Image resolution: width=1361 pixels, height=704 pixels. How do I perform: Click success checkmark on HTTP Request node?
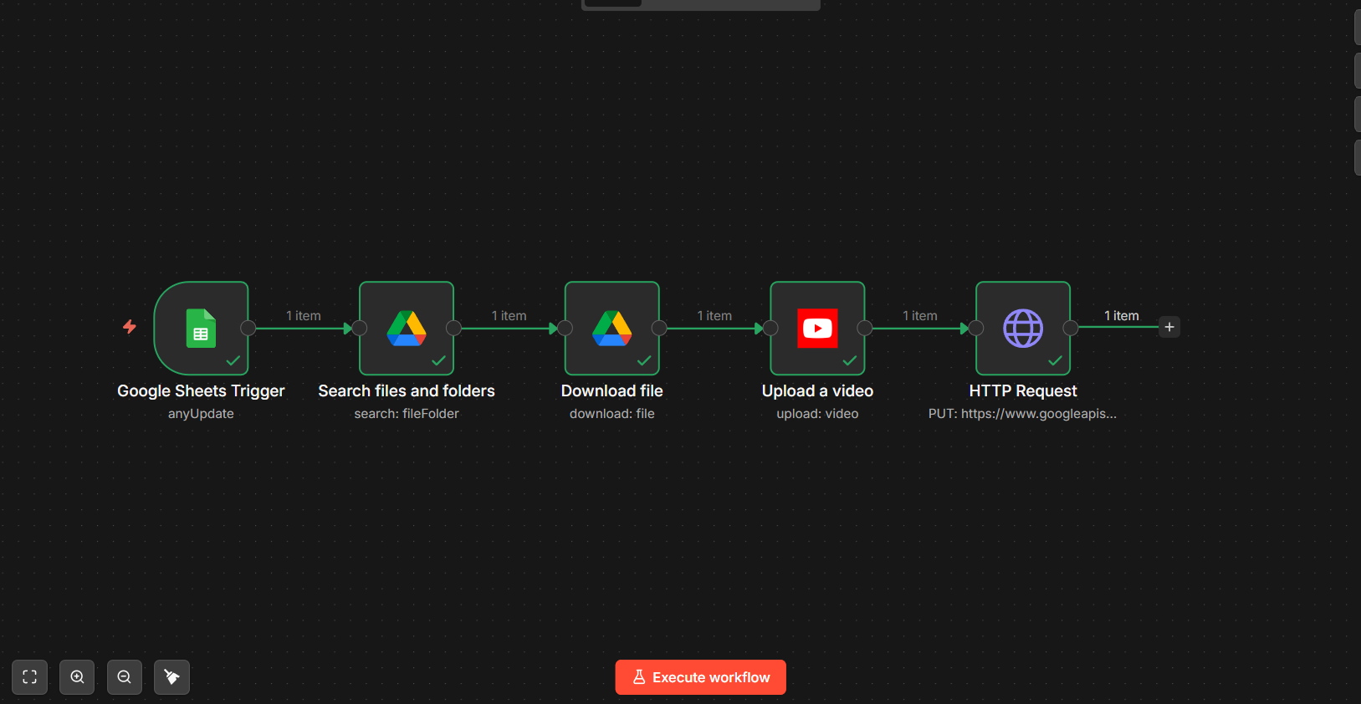[x=1056, y=361]
